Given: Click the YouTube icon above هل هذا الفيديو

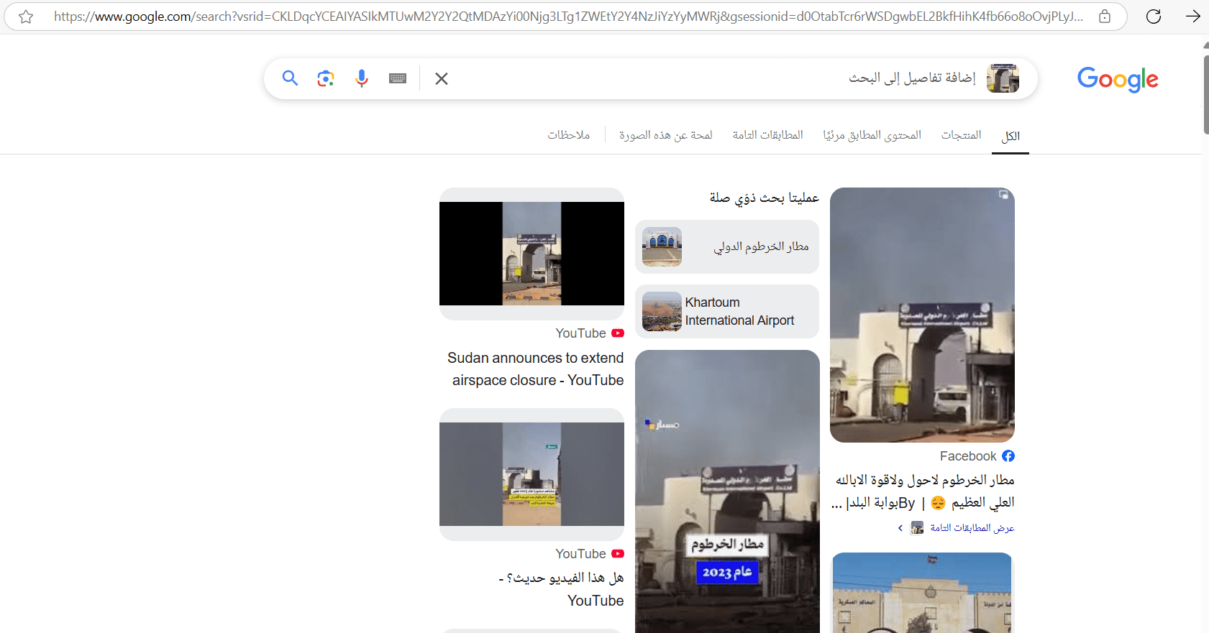Looking at the screenshot, I should pyautogui.click(x=618, y=554).
